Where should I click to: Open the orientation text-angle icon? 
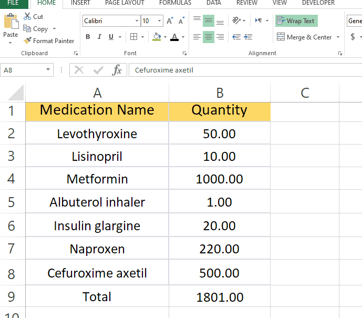tap(236, 21)
